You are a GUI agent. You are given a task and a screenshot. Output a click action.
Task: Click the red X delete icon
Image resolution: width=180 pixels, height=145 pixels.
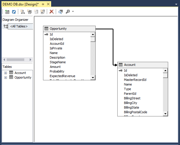[51, 12]
